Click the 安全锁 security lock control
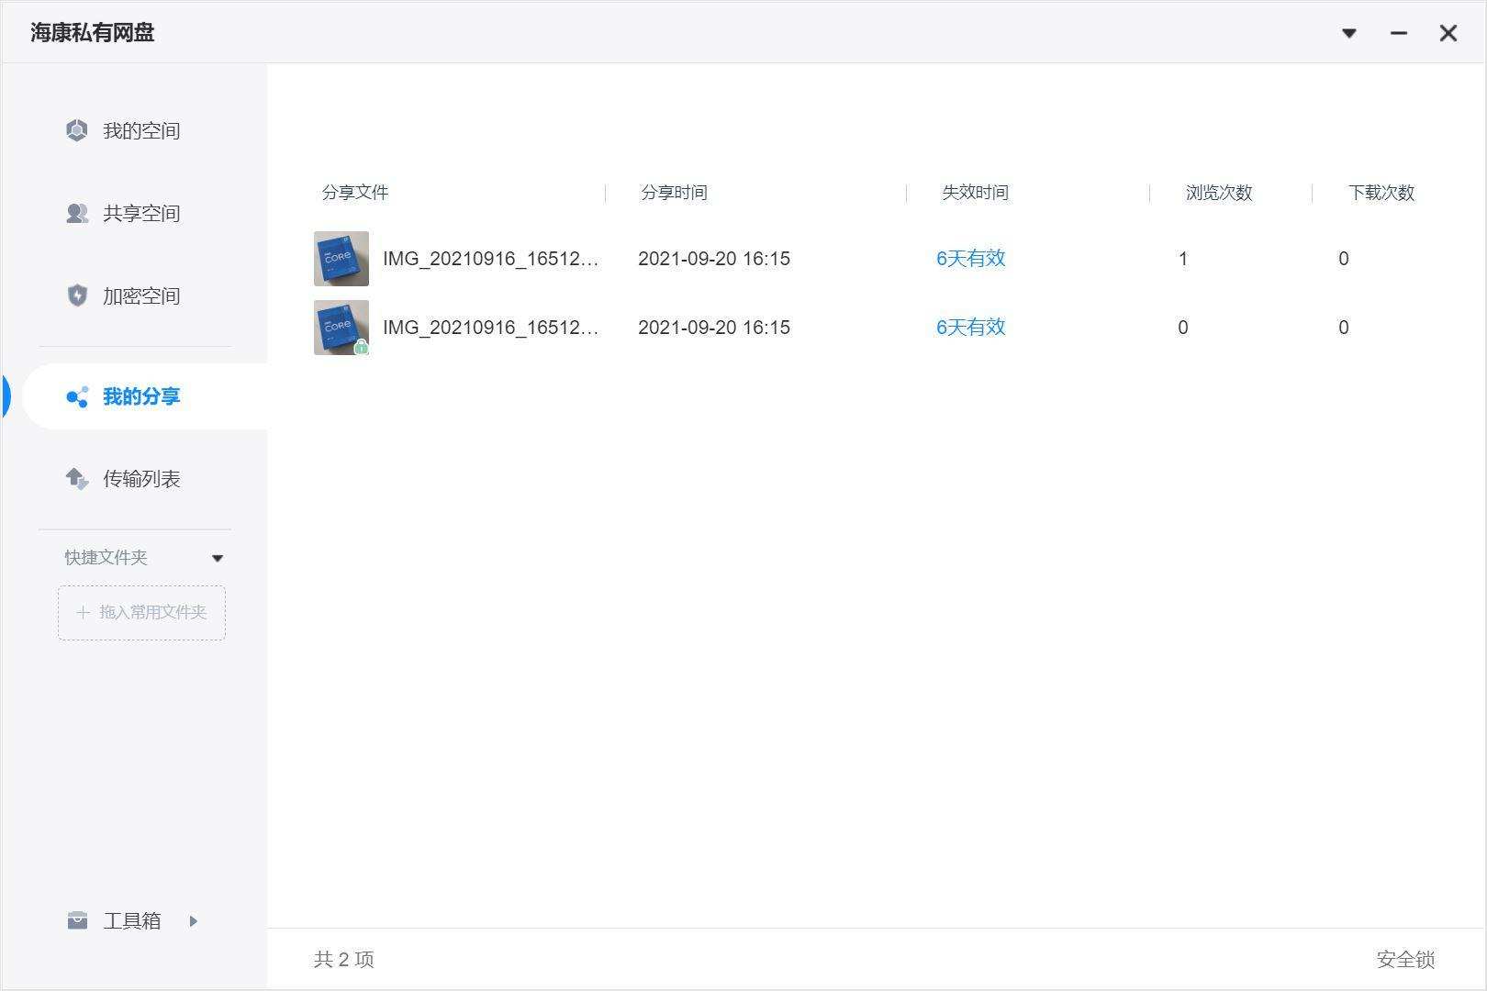Image resolution: width=1487 pixels, height=991 pixels. point(1404,960)
